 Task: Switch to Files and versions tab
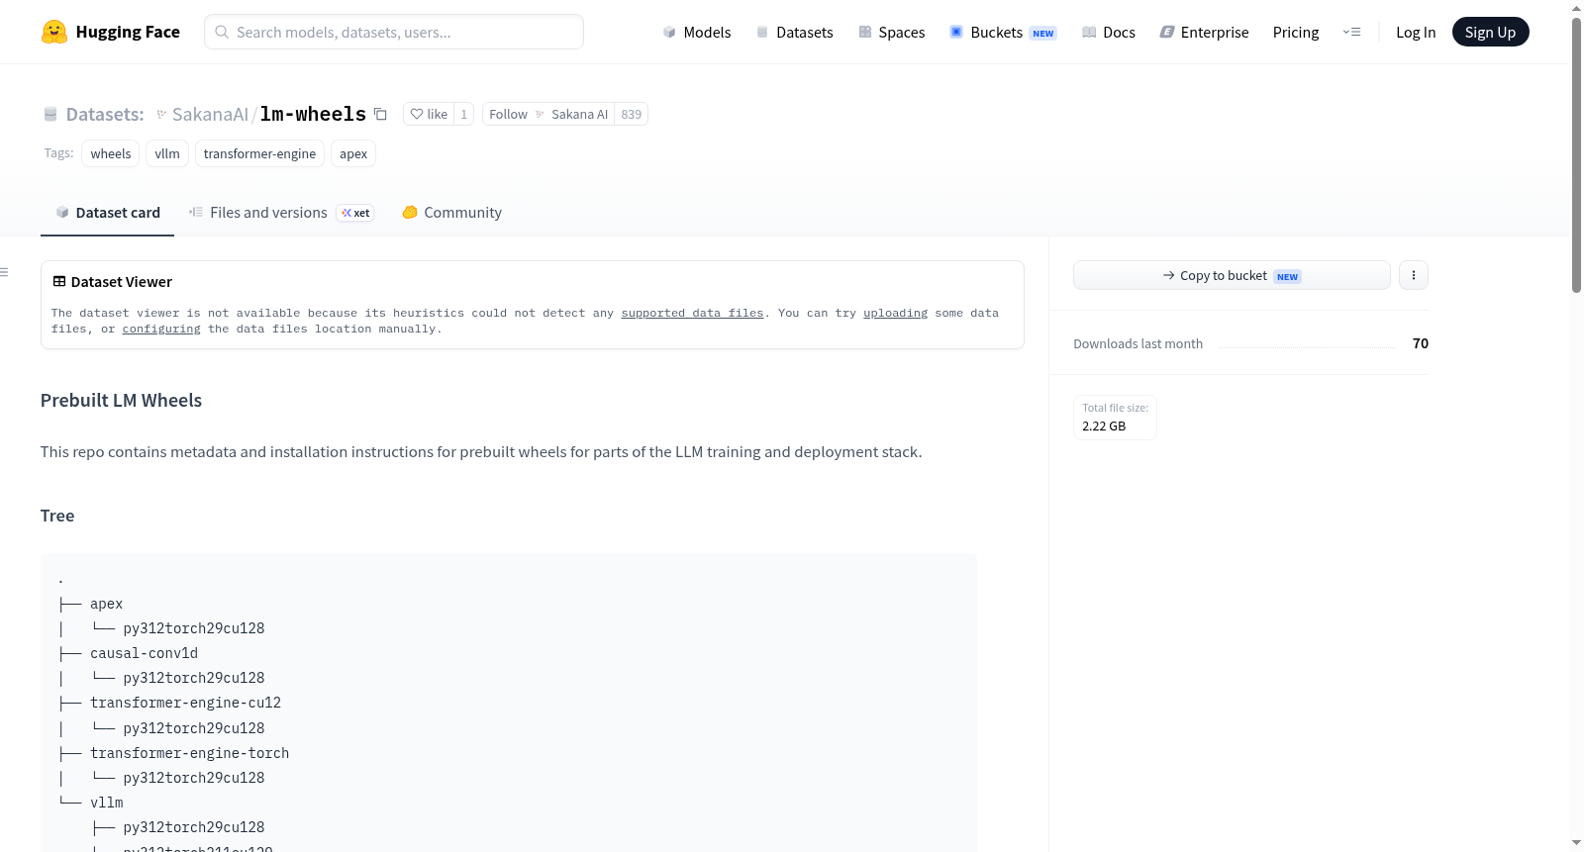[x=281, y=213]
